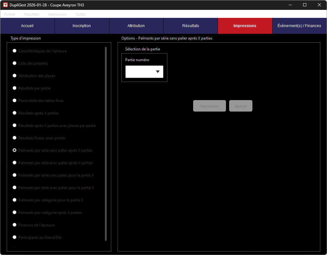Image resolution: width=327 pixels, height=255 pixels.
Task: Select 'Place réelle des tables fixes' option
Action: [15, 101]
